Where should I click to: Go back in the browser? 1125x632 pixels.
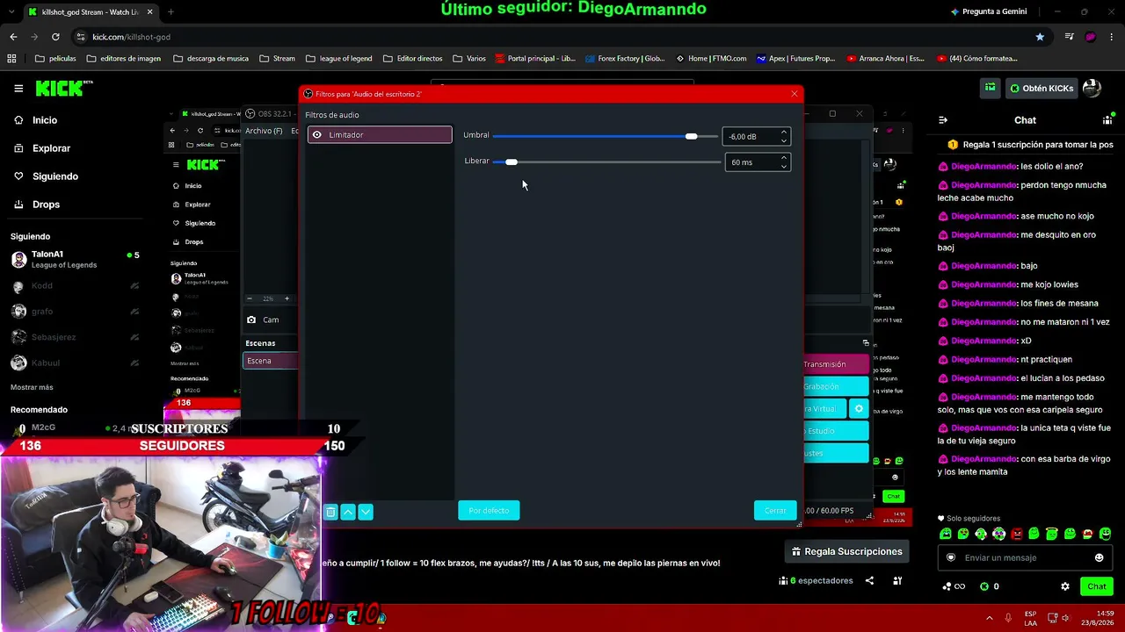[13, 37]
